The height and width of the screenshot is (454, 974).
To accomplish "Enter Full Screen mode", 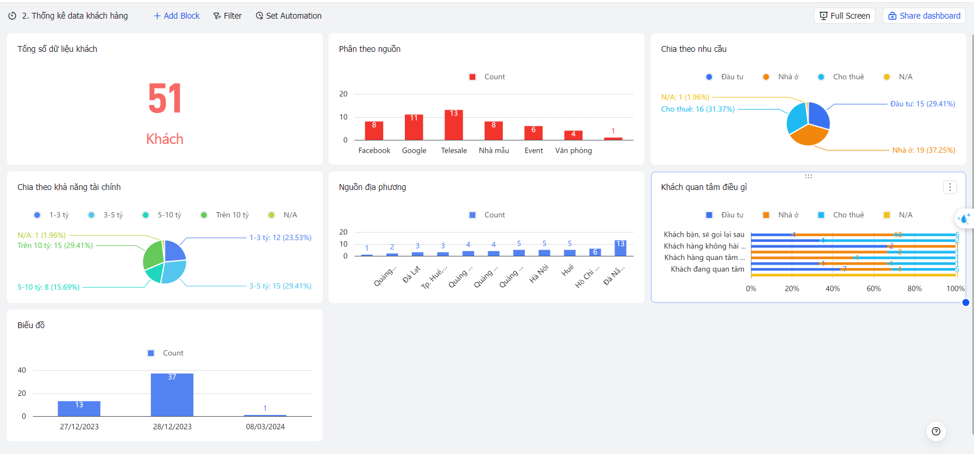I will click(844, 16).
